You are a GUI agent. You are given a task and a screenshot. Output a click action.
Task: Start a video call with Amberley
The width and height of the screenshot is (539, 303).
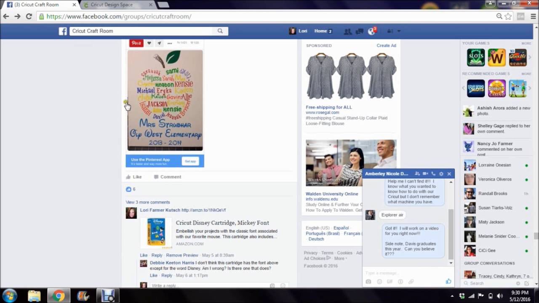(425, 174)
